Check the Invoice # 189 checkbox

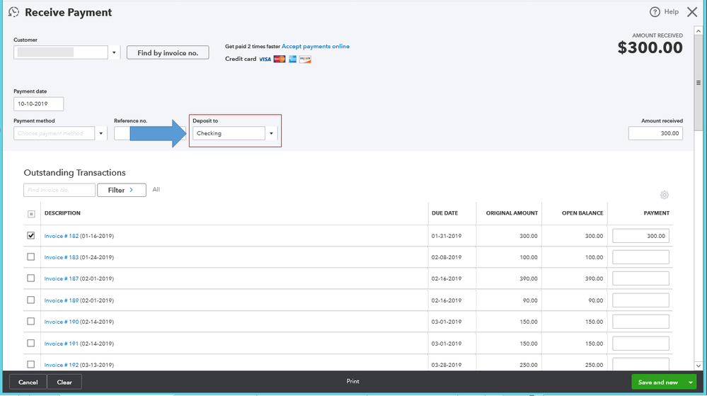tap(30, 300)
